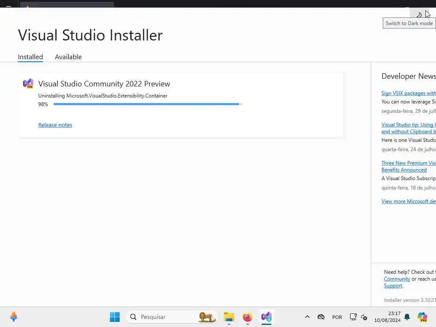Open the Copilot preview taskbar icon
436x327 pixels.
click(422, 317)
